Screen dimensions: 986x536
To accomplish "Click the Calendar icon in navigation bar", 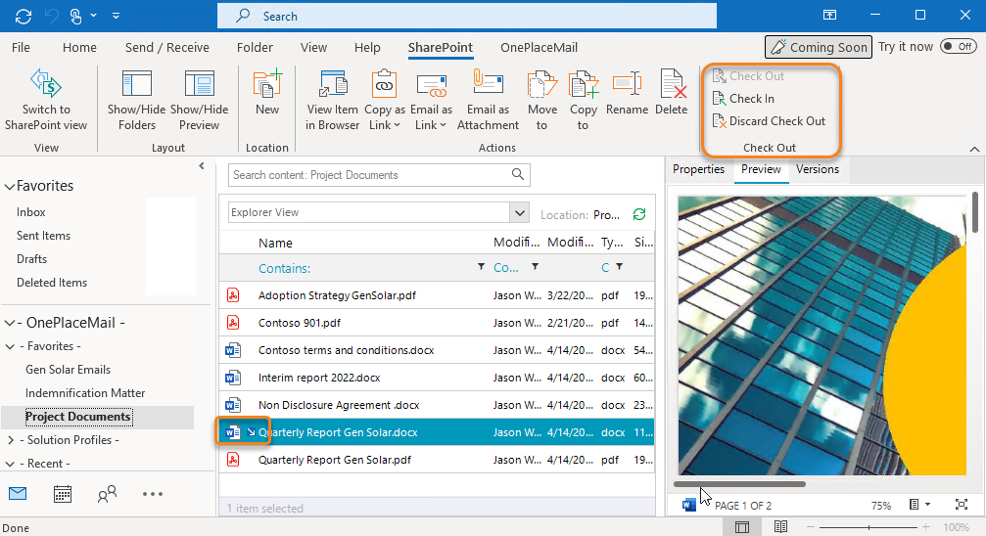I will [x=63, y=494].
